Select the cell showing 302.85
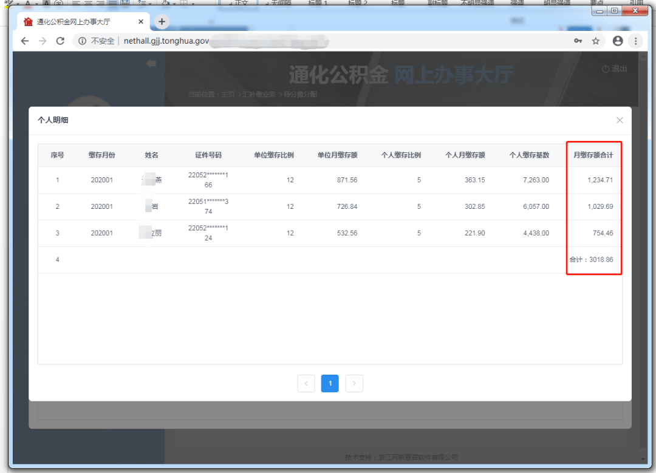 [474, 206]
